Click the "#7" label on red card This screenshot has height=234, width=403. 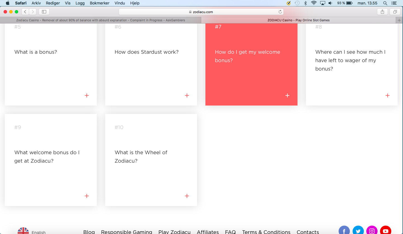218,27
